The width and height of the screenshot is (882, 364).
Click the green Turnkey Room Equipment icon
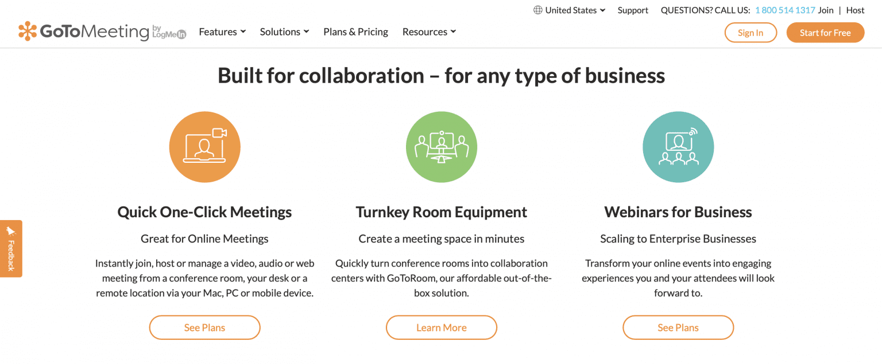tap(441, 147)
